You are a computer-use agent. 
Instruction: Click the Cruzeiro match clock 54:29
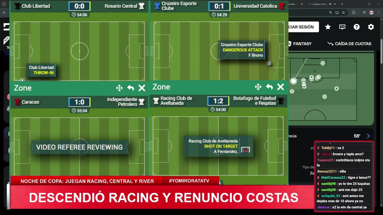point(219,15)
